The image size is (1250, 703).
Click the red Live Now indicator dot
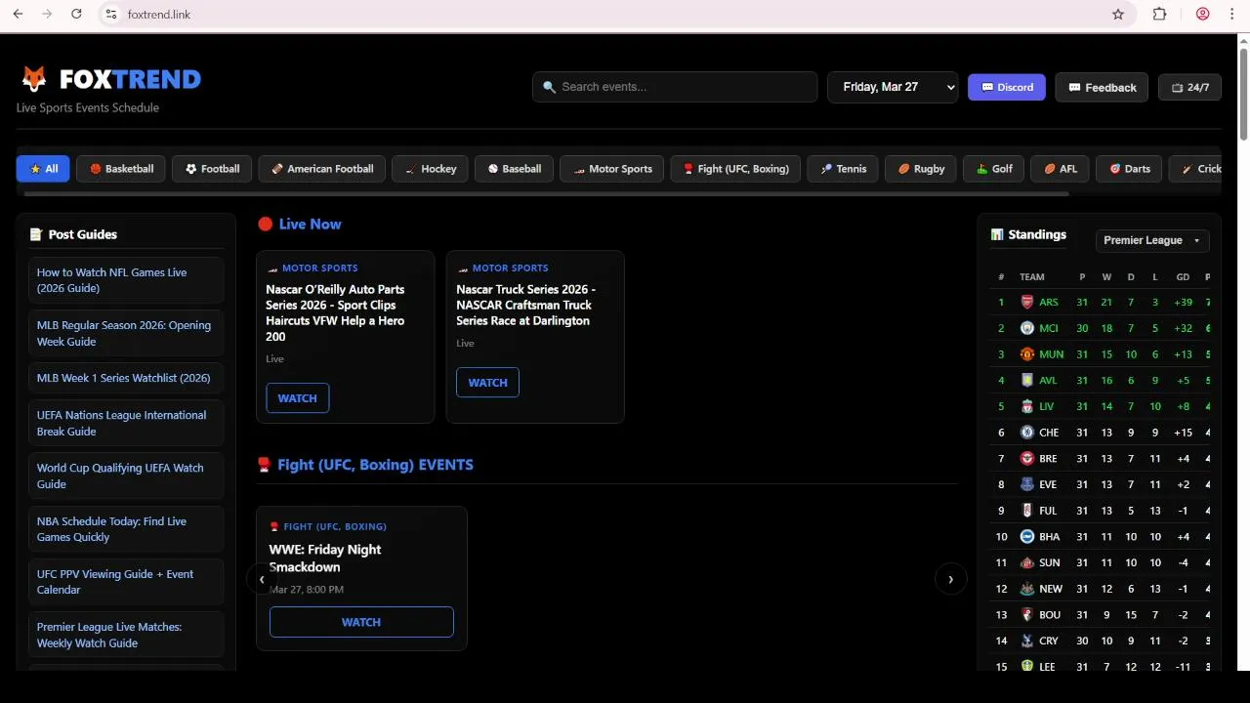(265, 224)
